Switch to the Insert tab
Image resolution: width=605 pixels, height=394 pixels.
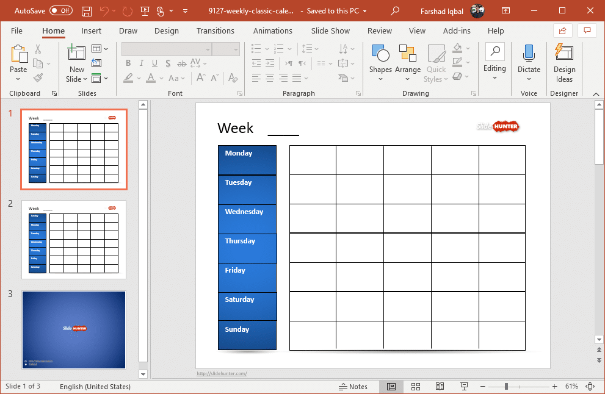pyautogui.click(x=92, y=30)
